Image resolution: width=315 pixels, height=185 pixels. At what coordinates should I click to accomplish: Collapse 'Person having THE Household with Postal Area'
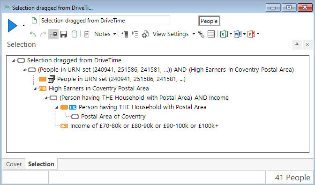57,107
